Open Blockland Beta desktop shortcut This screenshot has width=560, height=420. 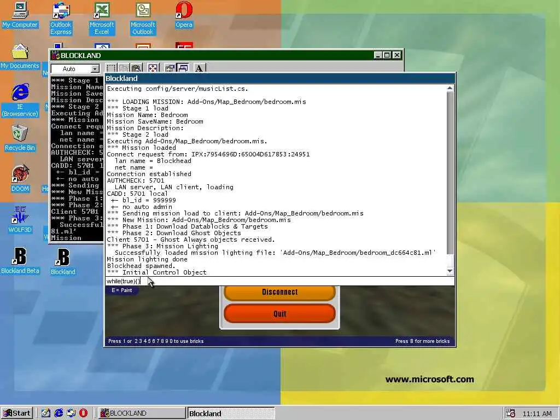(x=20, y=261)
